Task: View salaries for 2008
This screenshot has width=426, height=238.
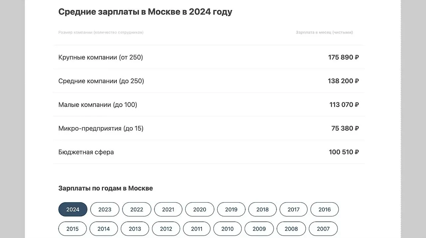Action: (291, 229)
